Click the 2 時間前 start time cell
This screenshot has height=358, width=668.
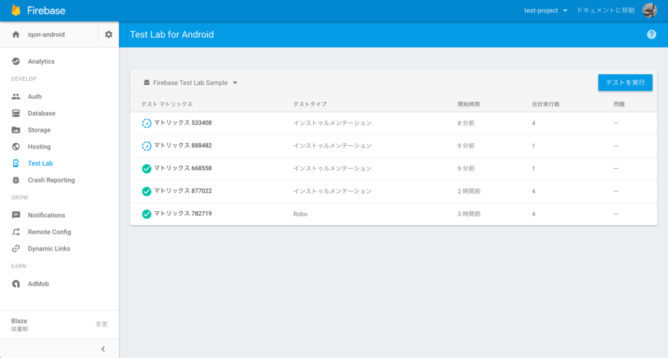click(x=469, y=191)
